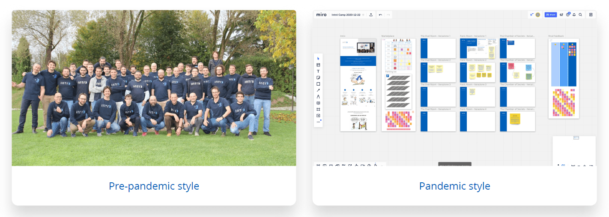This screenshot has width=609, height=217.
Task: Expand more tools ellipsis
Action: 318,122
